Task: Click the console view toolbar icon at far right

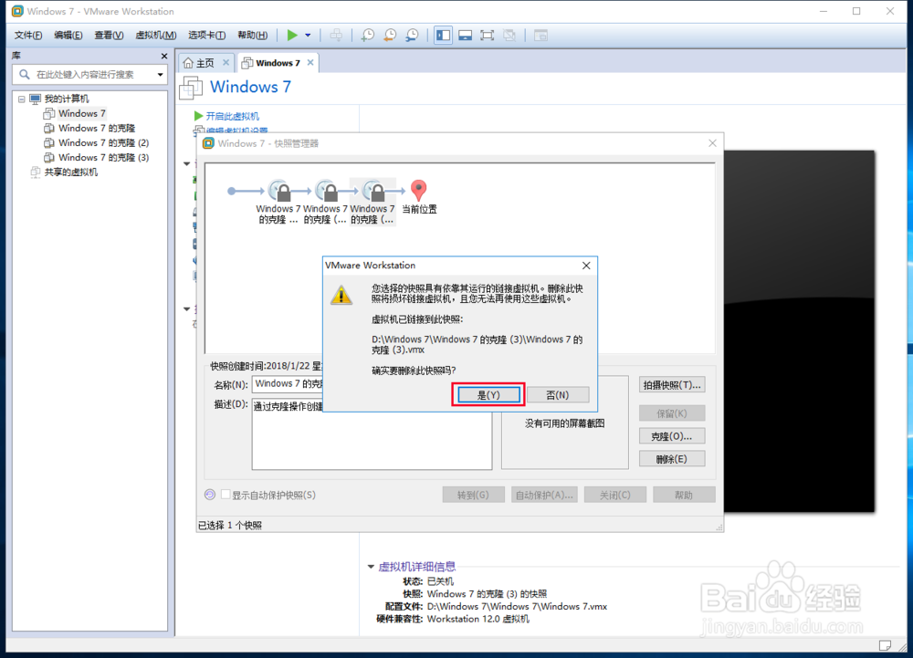Action: tap(540, 36)
